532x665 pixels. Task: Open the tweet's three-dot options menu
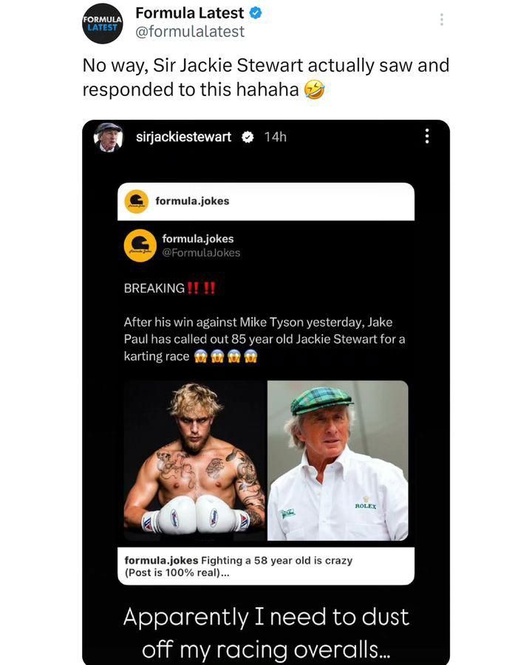point(441,20)
